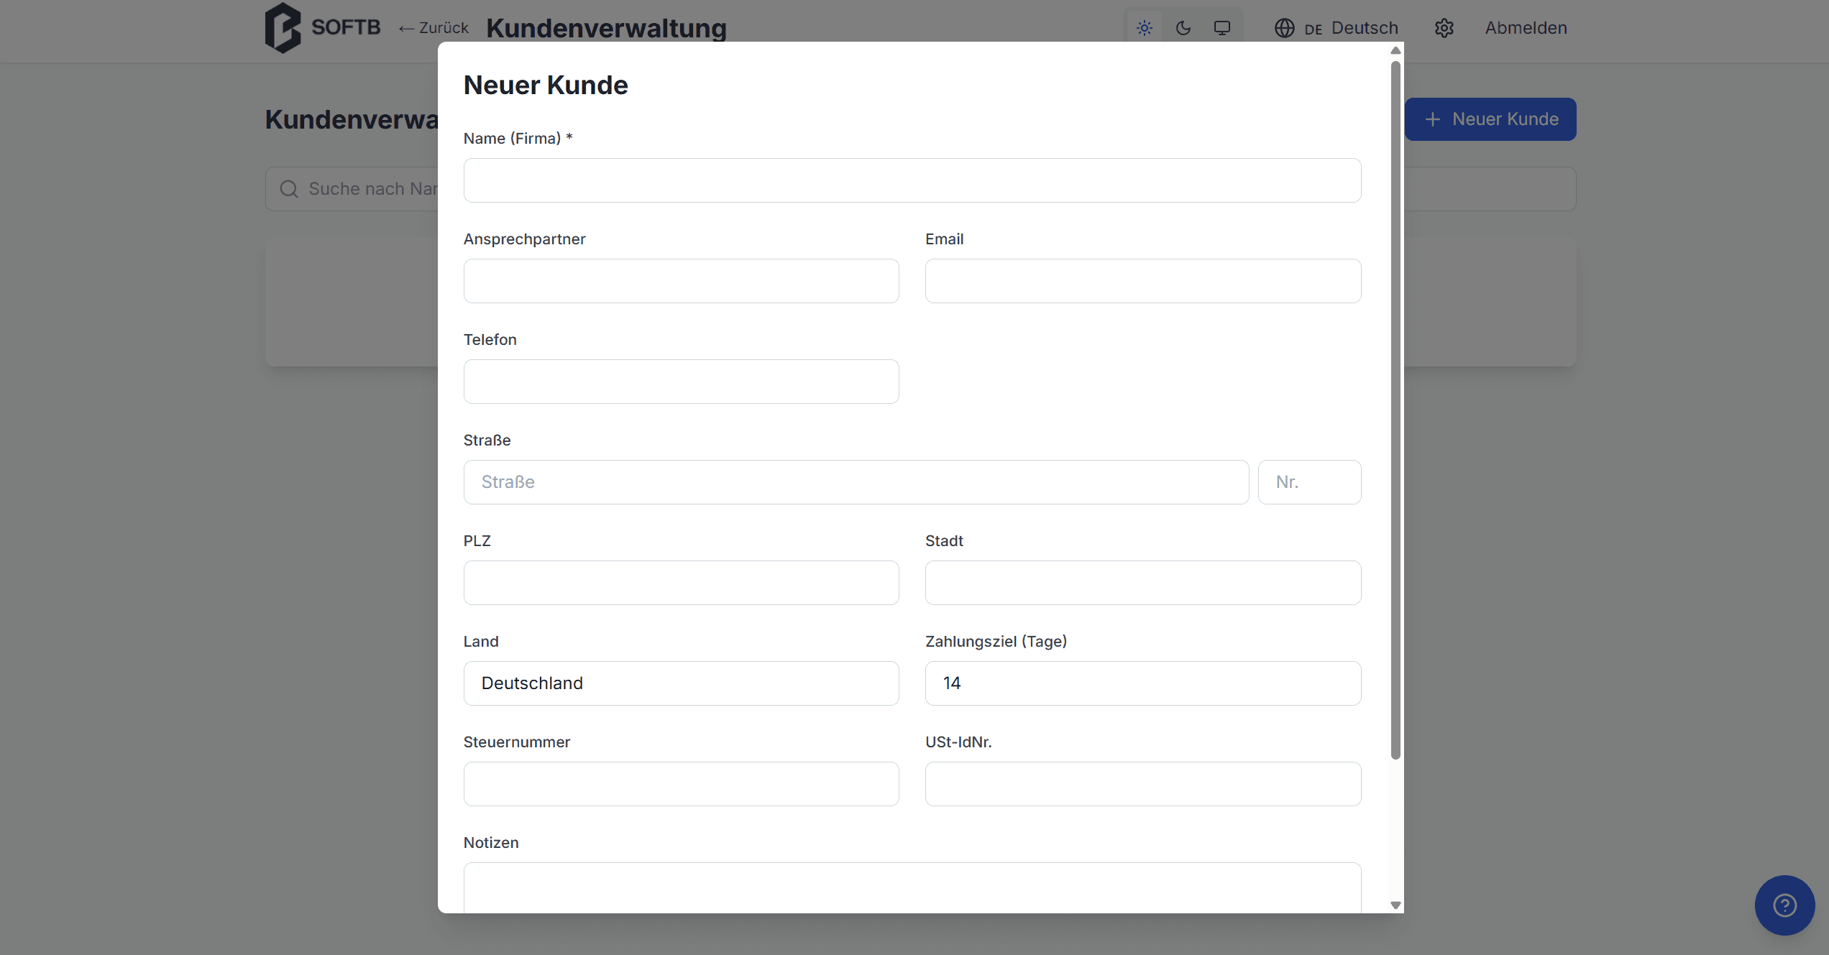Viewport: 1829px width, 955px height.
Task: Focus the USt-IdNr. input
Action: point(1142,784)
